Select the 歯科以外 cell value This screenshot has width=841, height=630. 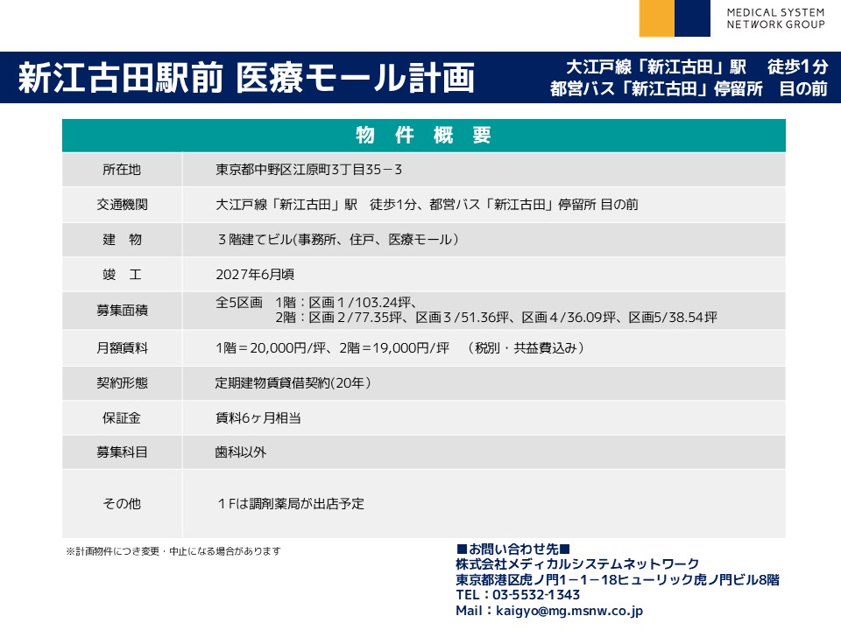(x=241, y=452)
